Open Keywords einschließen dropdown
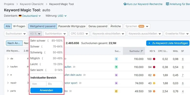Viewport: 190px width, 95px height. click(x=108, y=33)
